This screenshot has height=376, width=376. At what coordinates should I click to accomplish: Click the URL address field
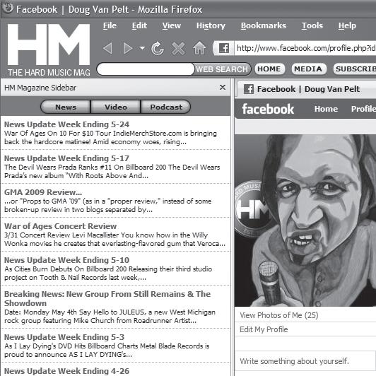[305, 48]
